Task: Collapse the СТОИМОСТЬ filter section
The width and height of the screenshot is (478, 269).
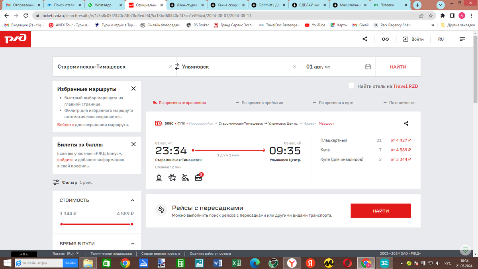Action: pyautogui.click(x=133, y=200)
